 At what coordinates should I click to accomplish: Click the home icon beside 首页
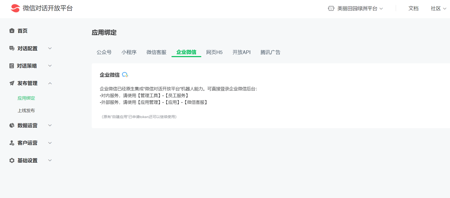12,31
